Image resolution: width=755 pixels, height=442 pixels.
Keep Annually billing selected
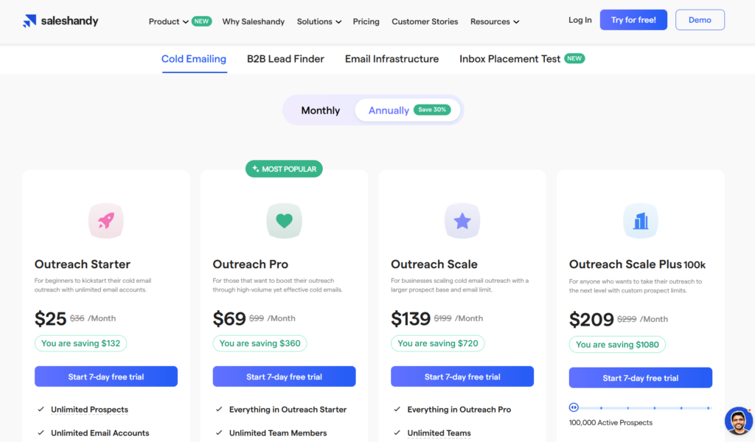389,110
